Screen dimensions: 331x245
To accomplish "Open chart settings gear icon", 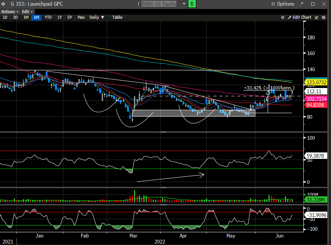I will coord(324,17).
